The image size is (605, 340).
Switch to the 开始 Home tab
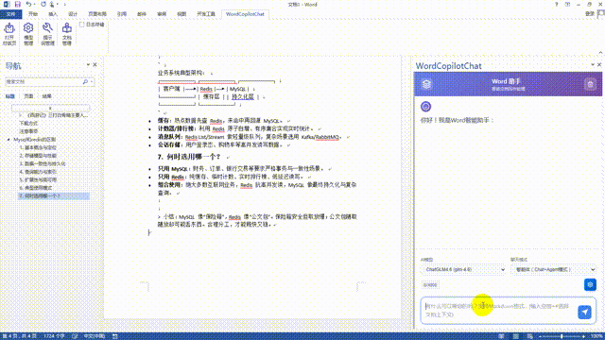(x=33, y=14)
